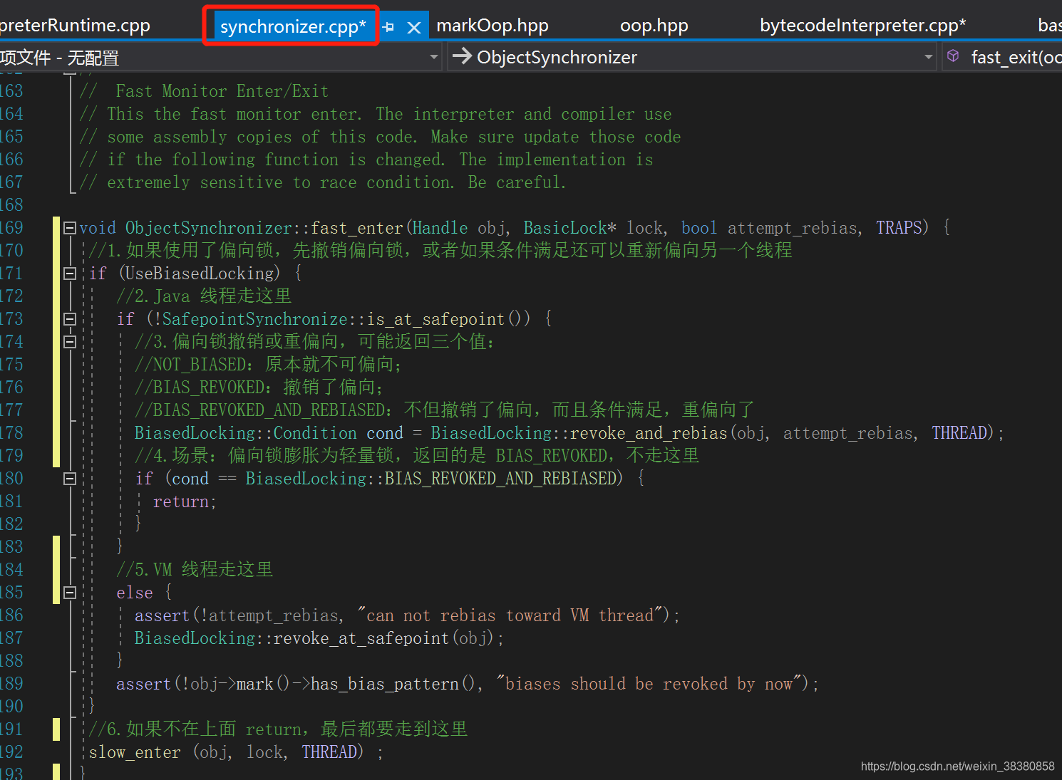Open the interpreterRuntime.cpp tab
The height and width of the screenshot is (780, 1062).
coord(75,26)
